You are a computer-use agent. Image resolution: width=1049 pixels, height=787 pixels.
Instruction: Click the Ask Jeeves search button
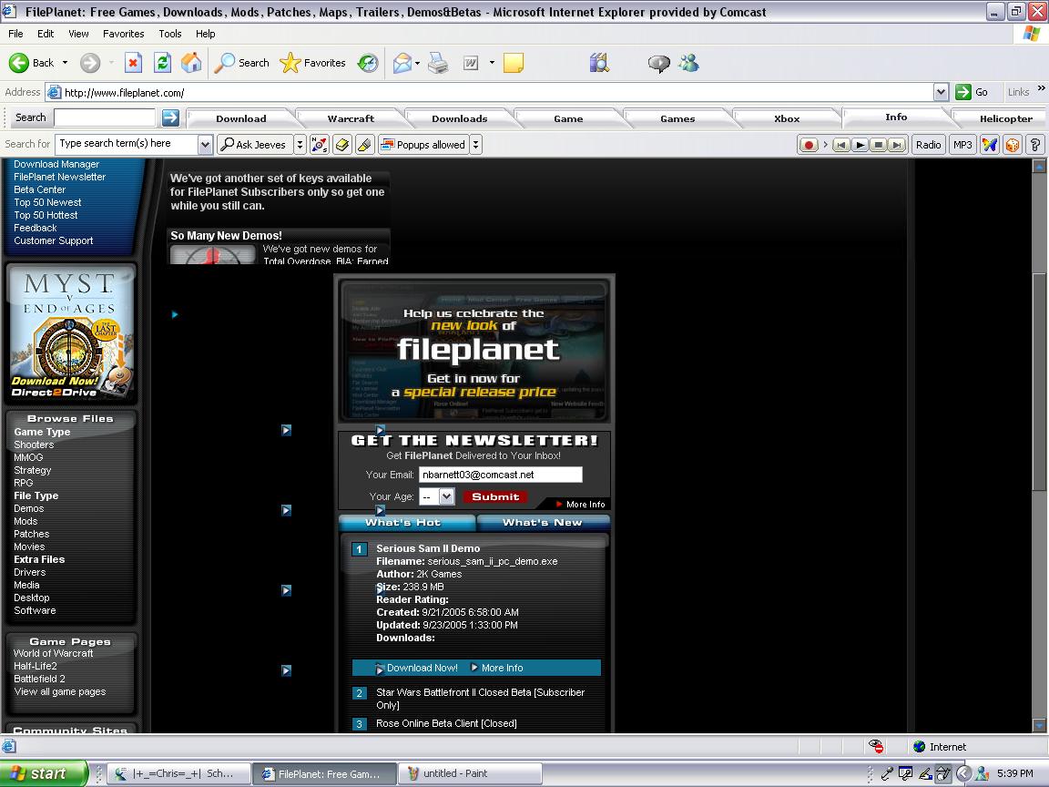tap(255, 145)
